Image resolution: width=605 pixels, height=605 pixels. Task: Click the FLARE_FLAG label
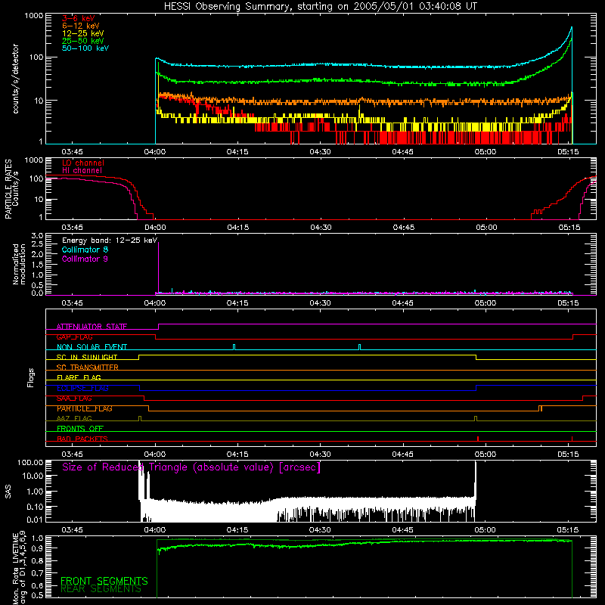[79, 377]
